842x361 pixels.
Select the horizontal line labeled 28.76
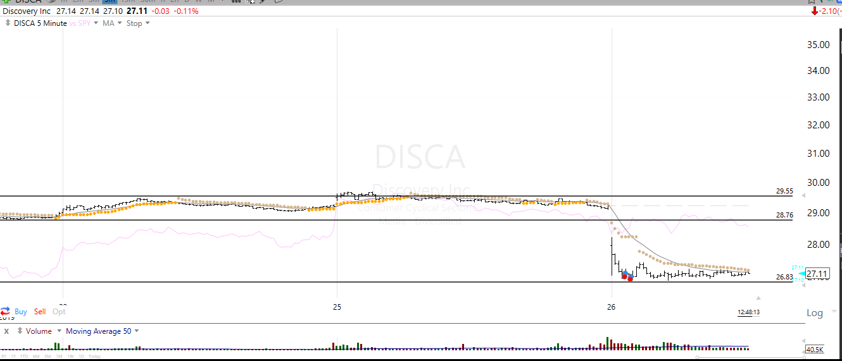coord(396,220)
